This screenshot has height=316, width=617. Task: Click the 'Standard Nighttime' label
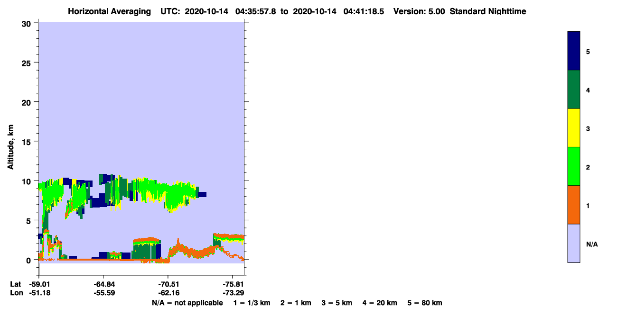pos(488,11)
